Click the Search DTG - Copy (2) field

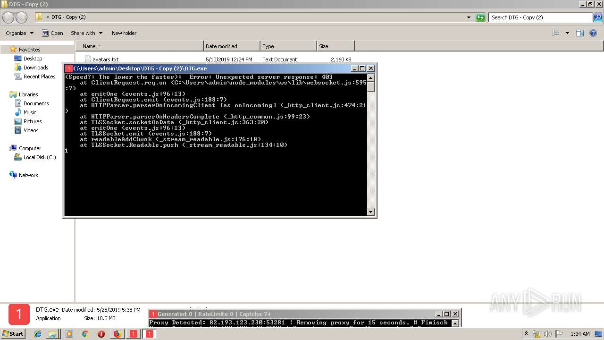point(541,17)
